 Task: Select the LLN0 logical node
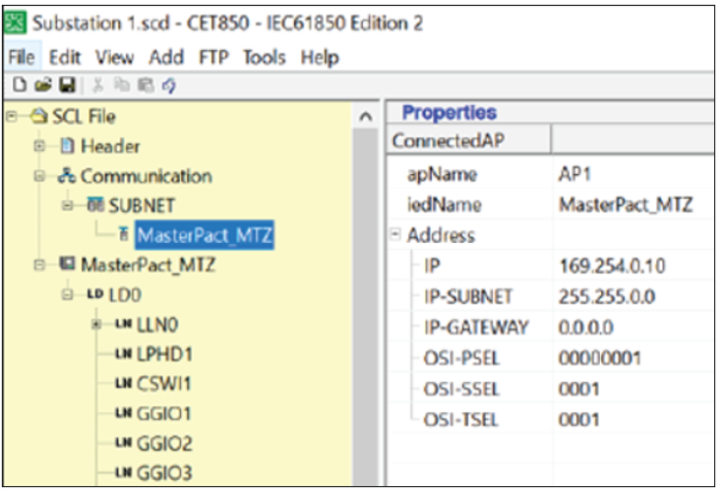point(157,324)
